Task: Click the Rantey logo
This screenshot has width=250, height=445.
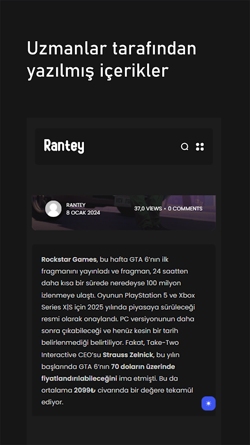Action: pos(64,146)
